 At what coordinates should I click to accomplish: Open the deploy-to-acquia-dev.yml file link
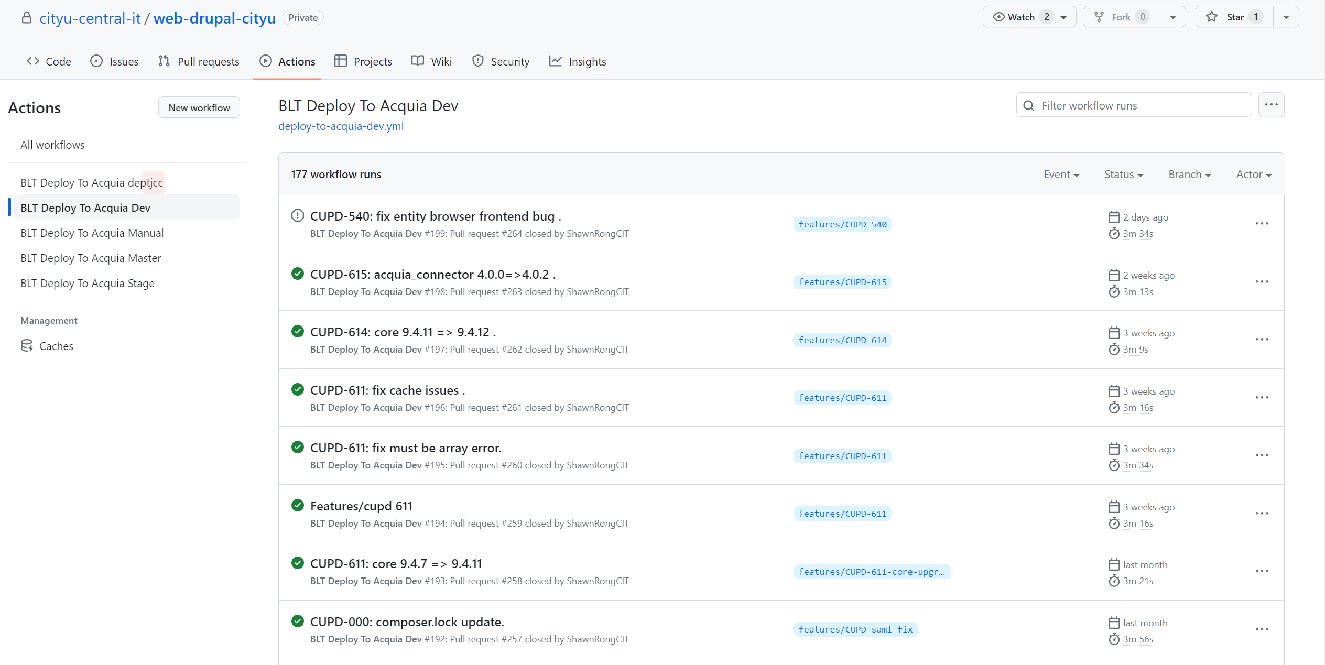(x=341, y=126)
